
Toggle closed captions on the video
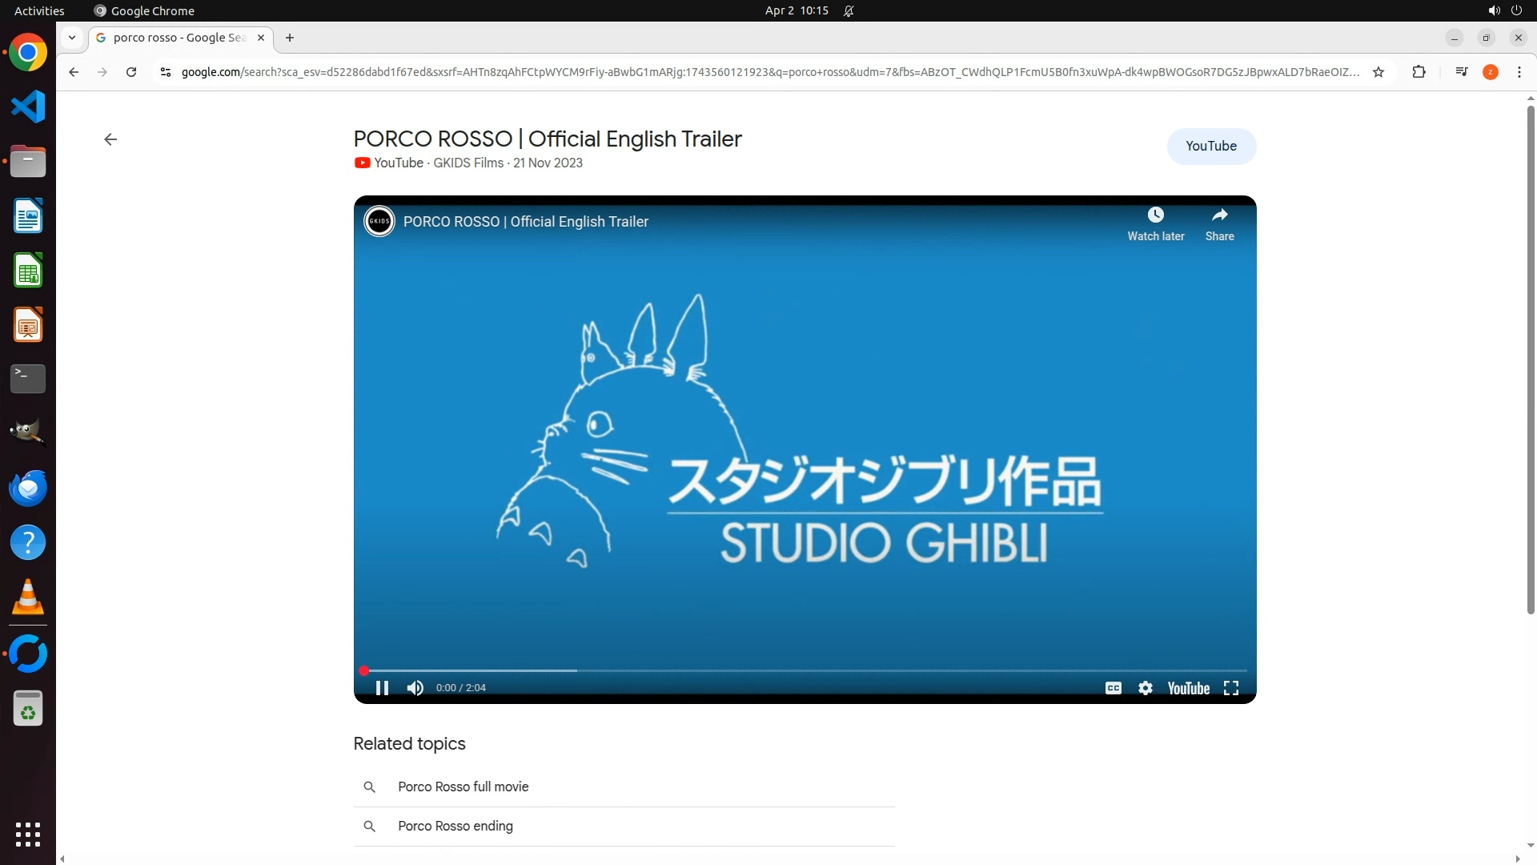pyautogui.click(x=1113, y=688)
